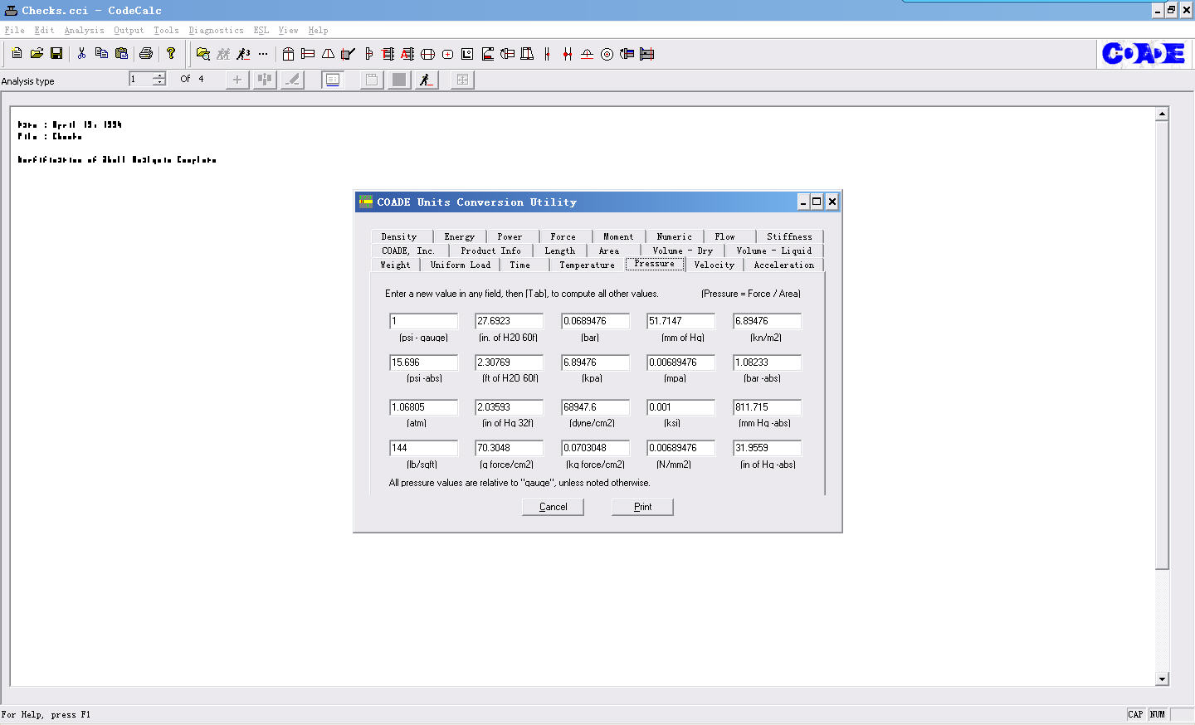
Task: Print using the toolbar printer icon
Action: (x=146, y=54)
